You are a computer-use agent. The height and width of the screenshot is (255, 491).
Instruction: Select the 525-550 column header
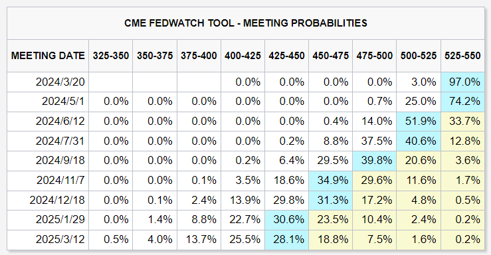462,56
